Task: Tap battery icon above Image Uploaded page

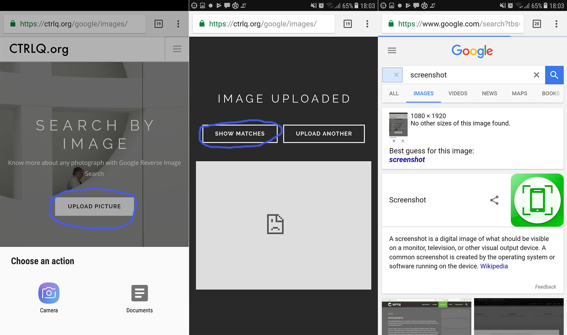Action: click(x=356, y=6)
